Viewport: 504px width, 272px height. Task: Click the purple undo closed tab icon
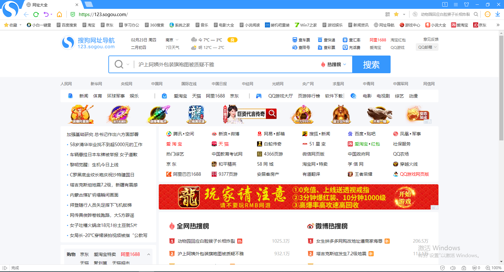point(46,15)
